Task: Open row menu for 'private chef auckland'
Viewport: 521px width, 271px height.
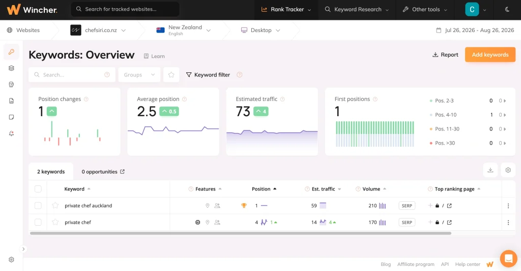Action: pos(508,206)
